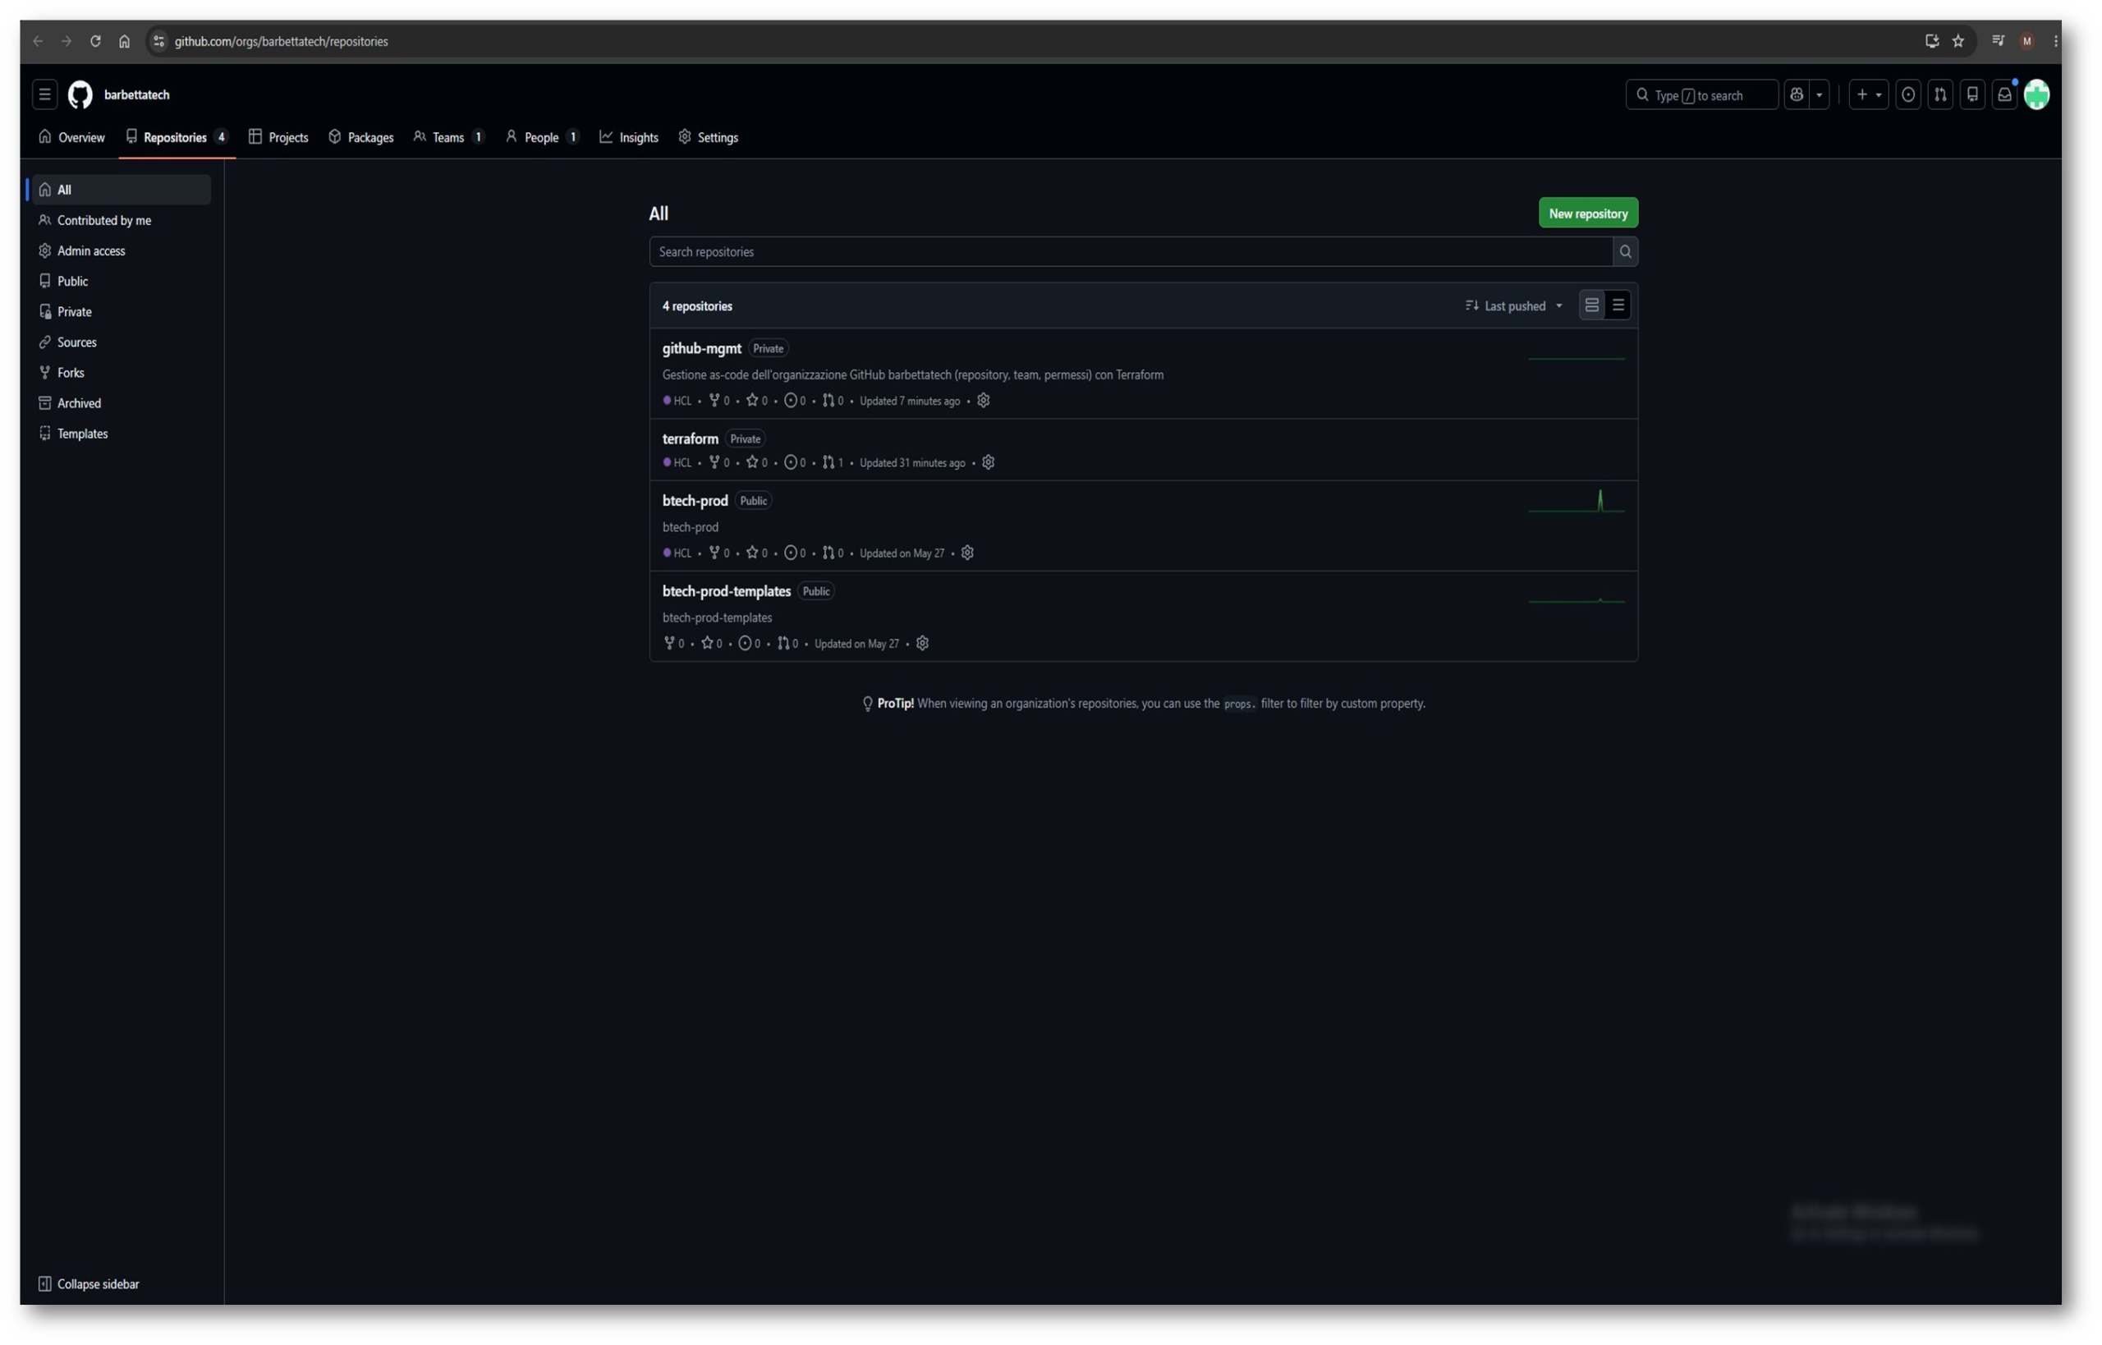
Task: Click the star count on the github-mgmt row
Action: coord(757,400)
